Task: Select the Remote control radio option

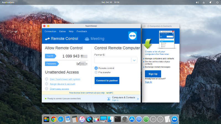Action: pyautogui.click(x=96, y=68)
